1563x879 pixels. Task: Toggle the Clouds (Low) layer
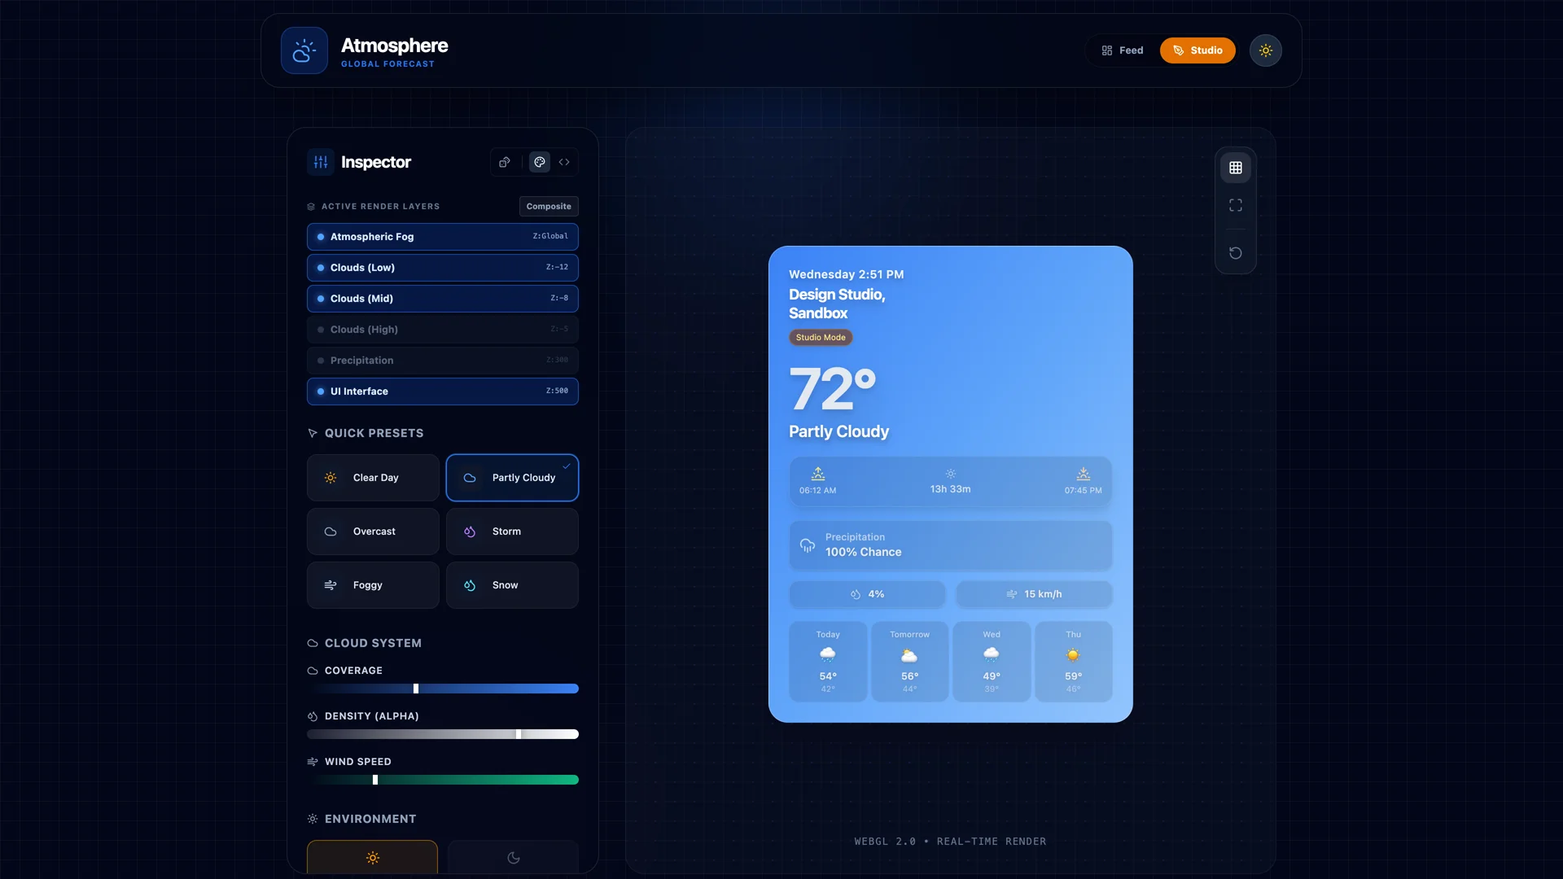click(442, 268)
